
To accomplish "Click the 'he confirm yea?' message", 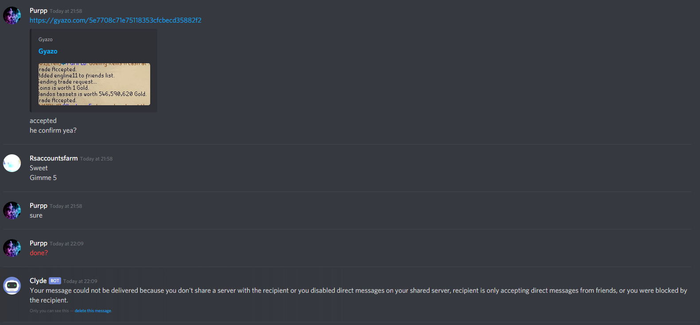I will pyautogui.click(x=53, y=130).
